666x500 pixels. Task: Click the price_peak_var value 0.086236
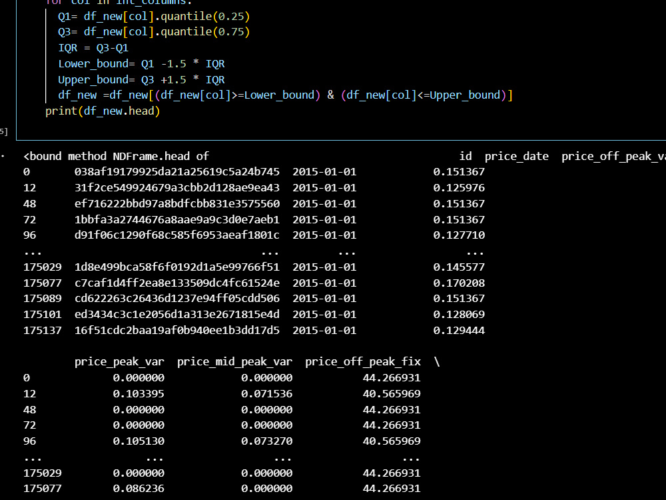(139, 489)
